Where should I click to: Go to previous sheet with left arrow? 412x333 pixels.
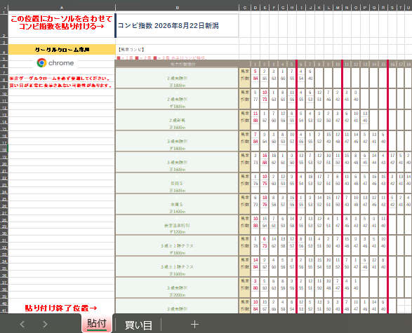point(22,325)
